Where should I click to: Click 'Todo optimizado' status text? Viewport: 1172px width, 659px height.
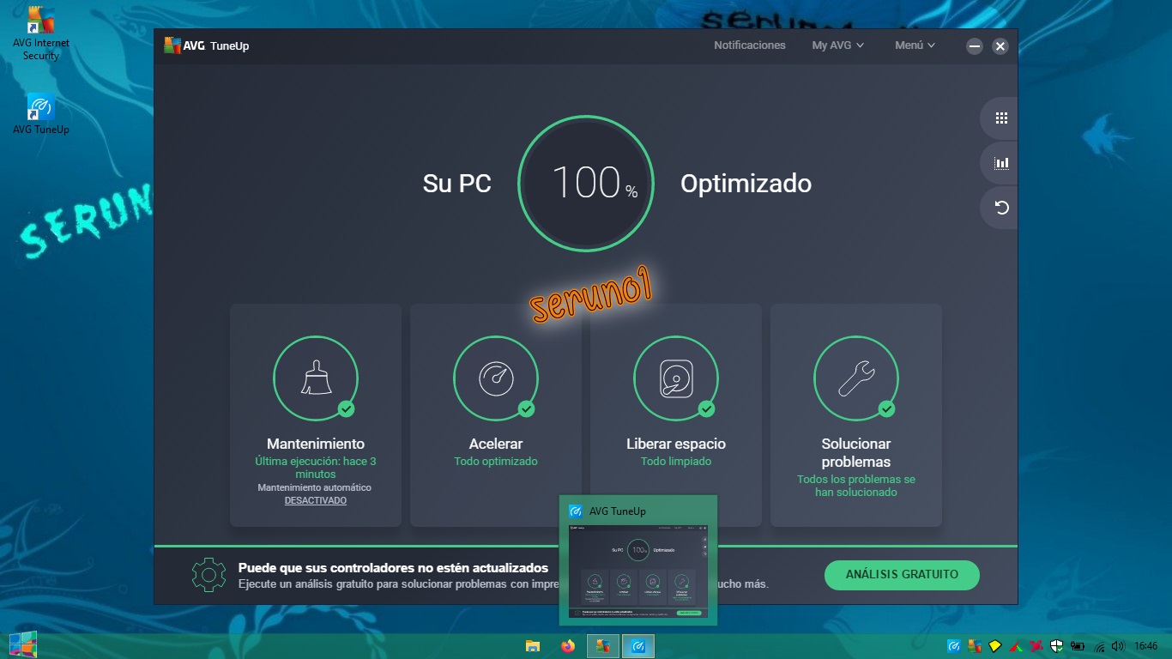point(496,462)
